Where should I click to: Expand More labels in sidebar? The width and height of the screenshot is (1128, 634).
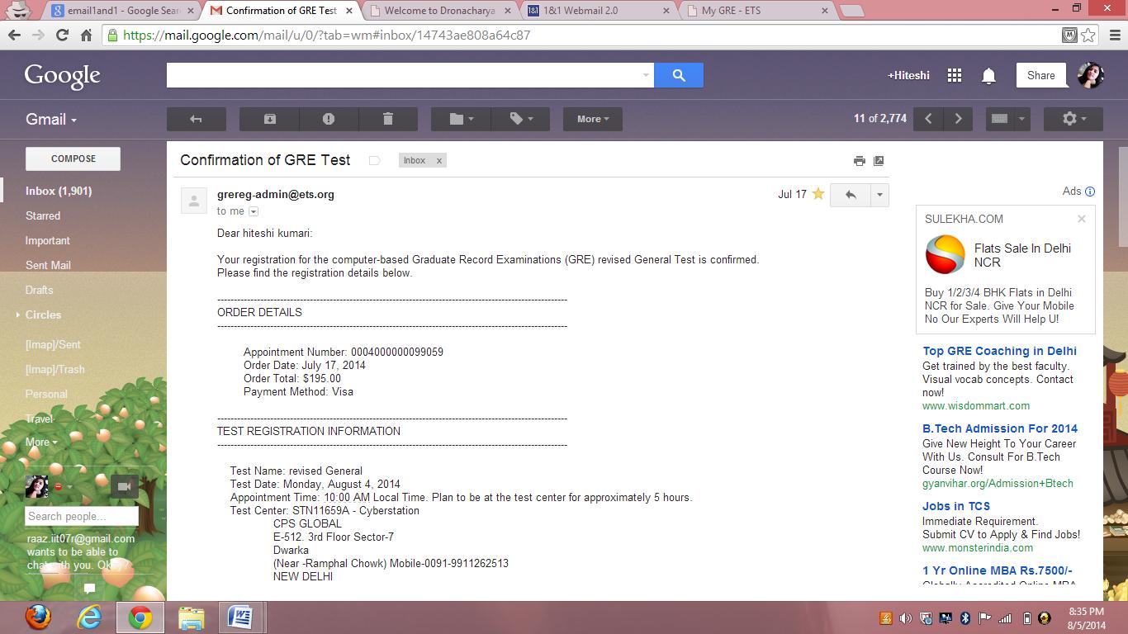pos(41,442)
